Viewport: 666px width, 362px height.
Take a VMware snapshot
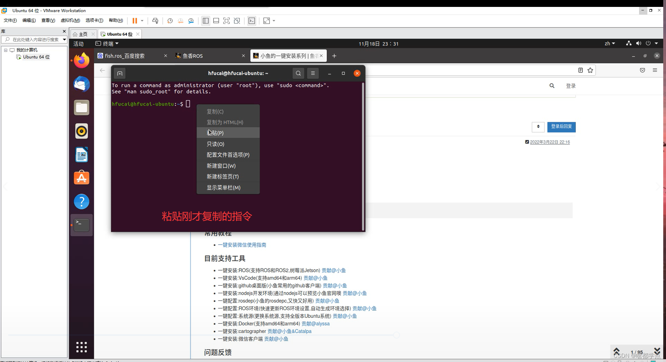170,21
